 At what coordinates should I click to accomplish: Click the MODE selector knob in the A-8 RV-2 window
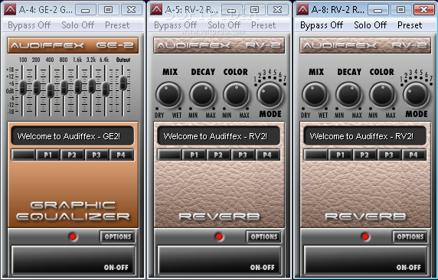coord(417,95)
